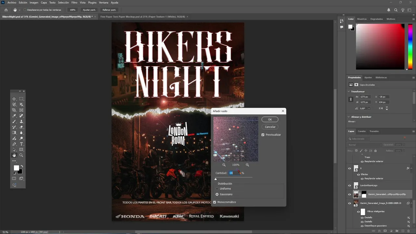Toggle the Previsualizar checkbox
Viewport: 416px width, 234px height.
pos(263,135)
